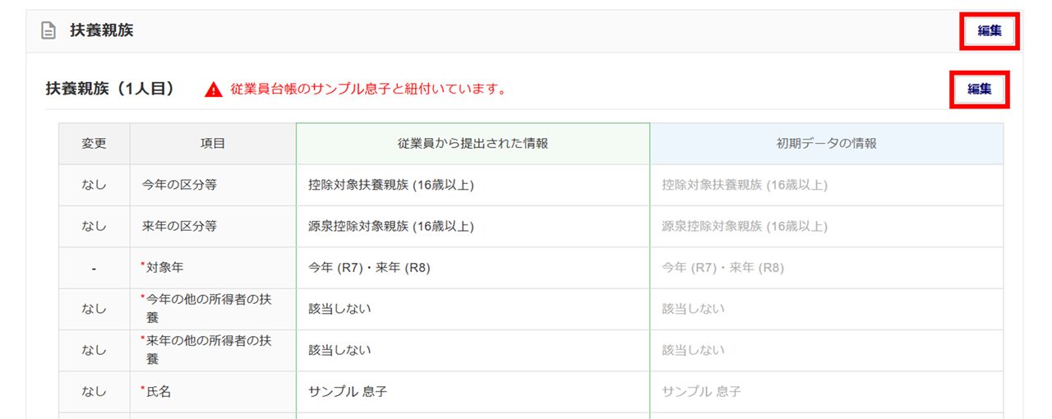Click the 初期データの情報 column header

(x=826, y=143)
